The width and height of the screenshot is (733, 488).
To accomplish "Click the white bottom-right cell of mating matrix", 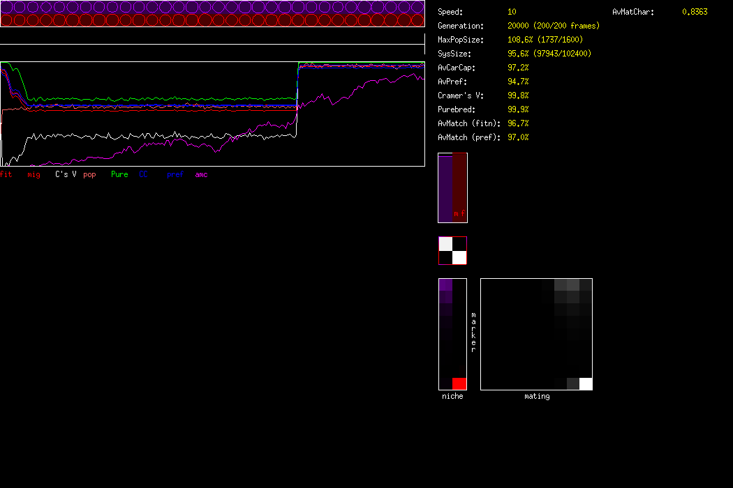I will 586,383.
